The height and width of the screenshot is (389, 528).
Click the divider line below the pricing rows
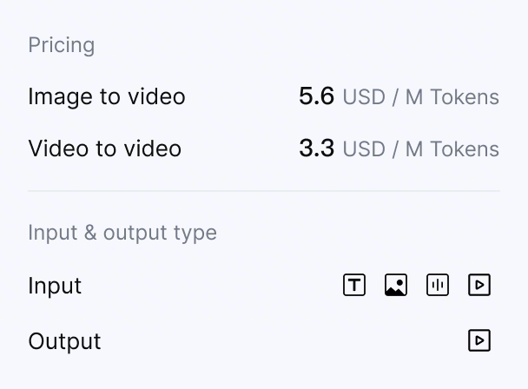coord(264,191)
